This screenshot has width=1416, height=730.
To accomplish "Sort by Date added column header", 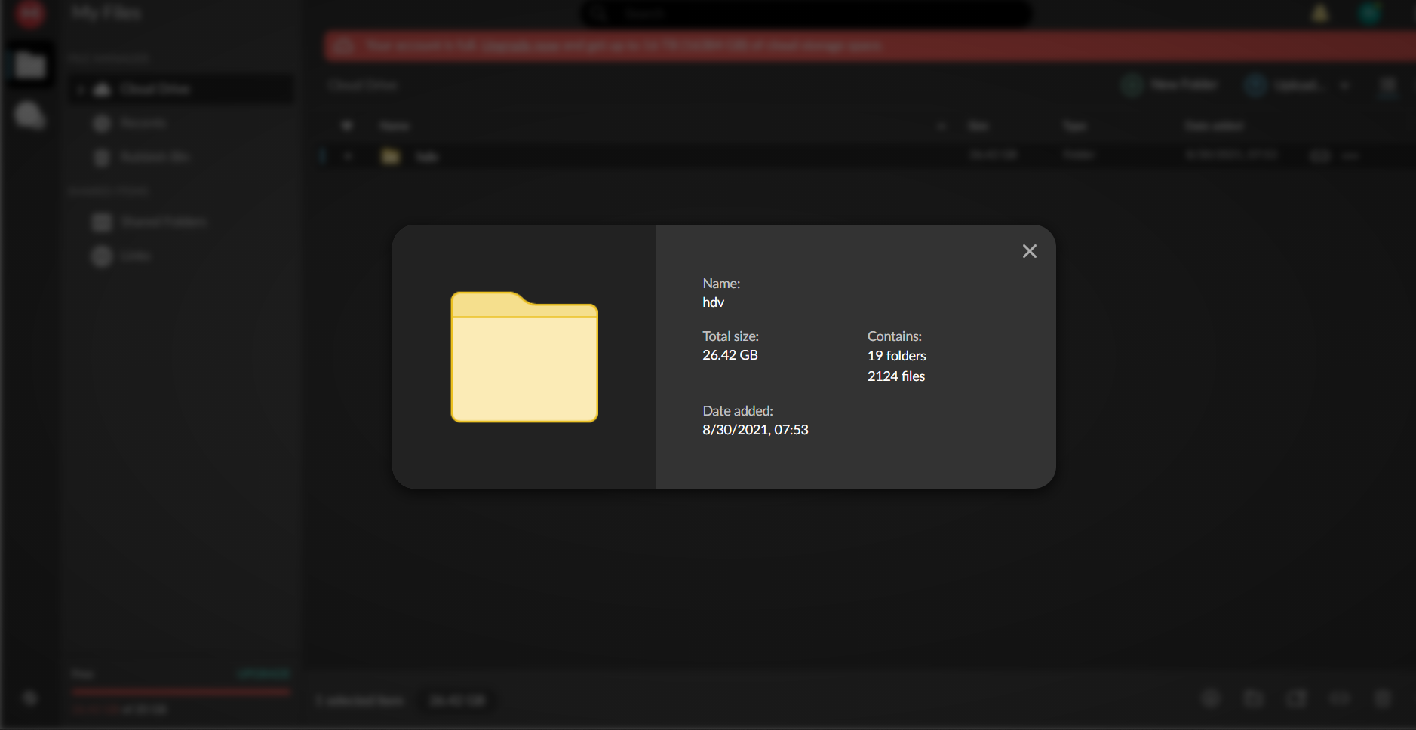I will (x=1214, y=126).
